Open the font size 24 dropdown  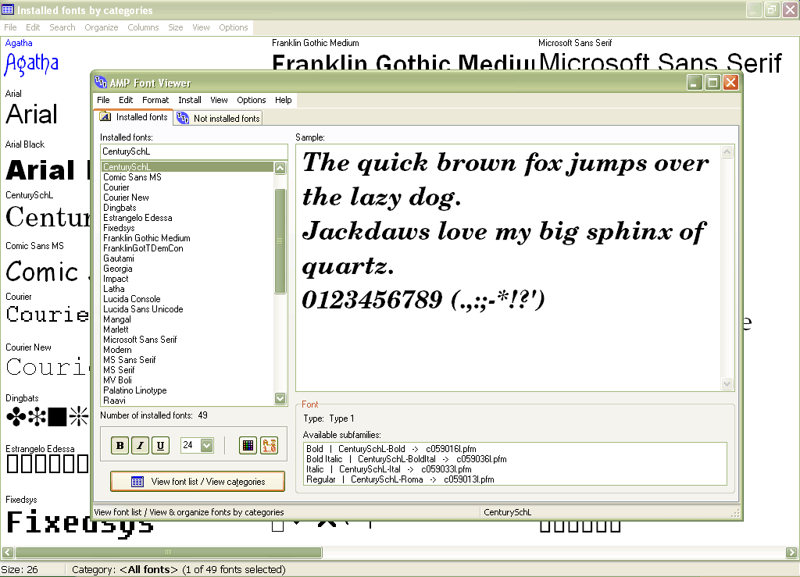point(207,445)
